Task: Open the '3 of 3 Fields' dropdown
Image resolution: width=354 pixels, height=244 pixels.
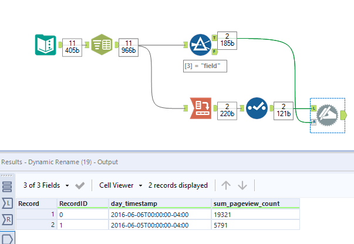Action: click(x=46, y=185)
